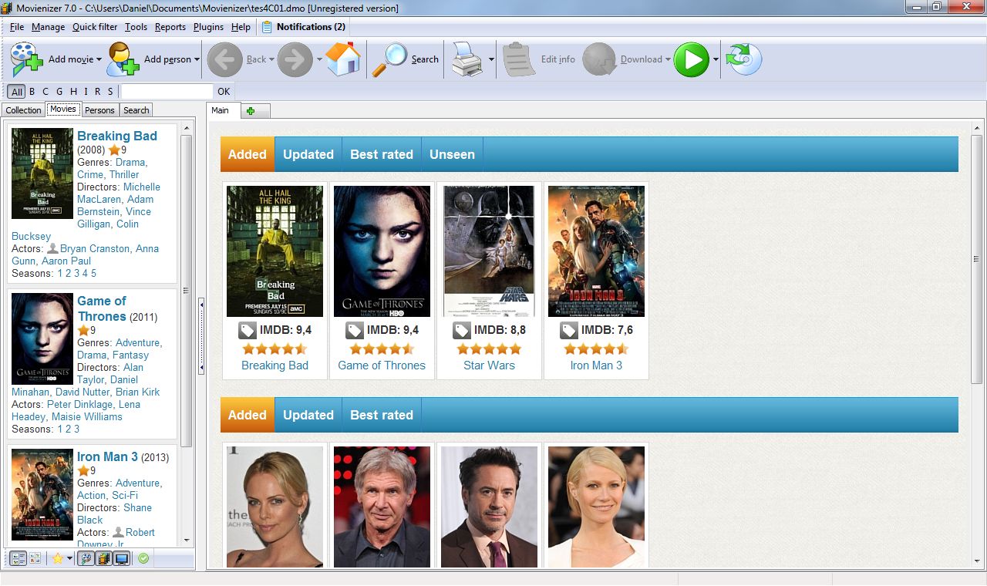Toggle the film reel filter button
The height and width of the screenshot is (586, 987).
tap(86, 558)
